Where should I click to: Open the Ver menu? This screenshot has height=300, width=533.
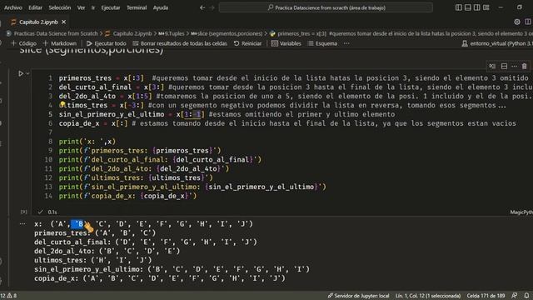(81, 7)
